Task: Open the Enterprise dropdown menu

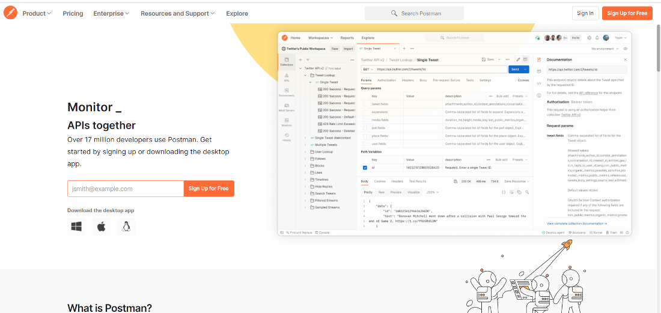Action: (x=111, y=13)
